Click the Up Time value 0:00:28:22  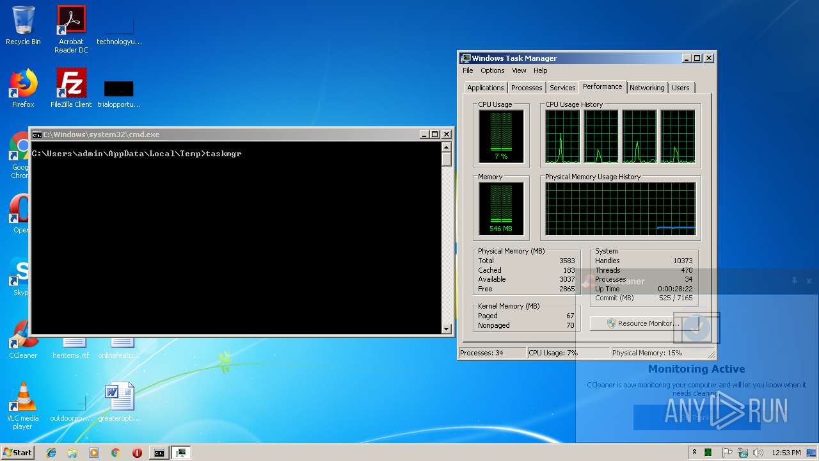click(x=675, y=289)
